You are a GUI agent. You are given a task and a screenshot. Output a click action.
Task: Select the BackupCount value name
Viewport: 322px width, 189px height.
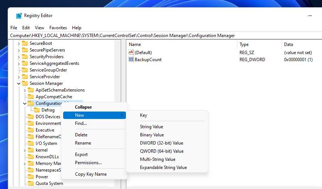(148, 60)
